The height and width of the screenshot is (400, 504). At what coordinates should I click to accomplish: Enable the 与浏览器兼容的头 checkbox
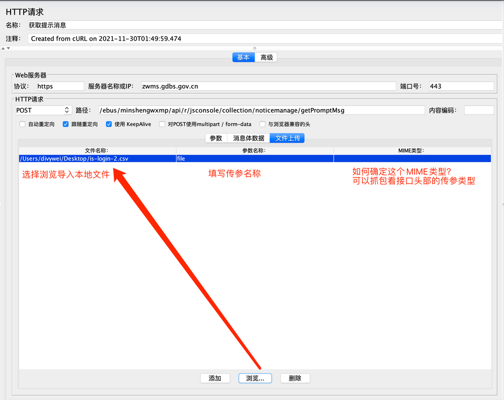click(263, 124)
